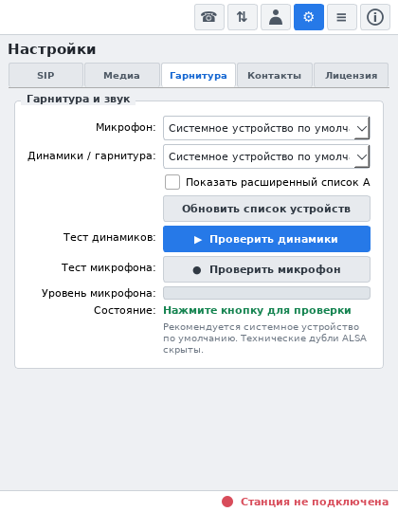Open the hamburger menu icon

tap(342, 17)
